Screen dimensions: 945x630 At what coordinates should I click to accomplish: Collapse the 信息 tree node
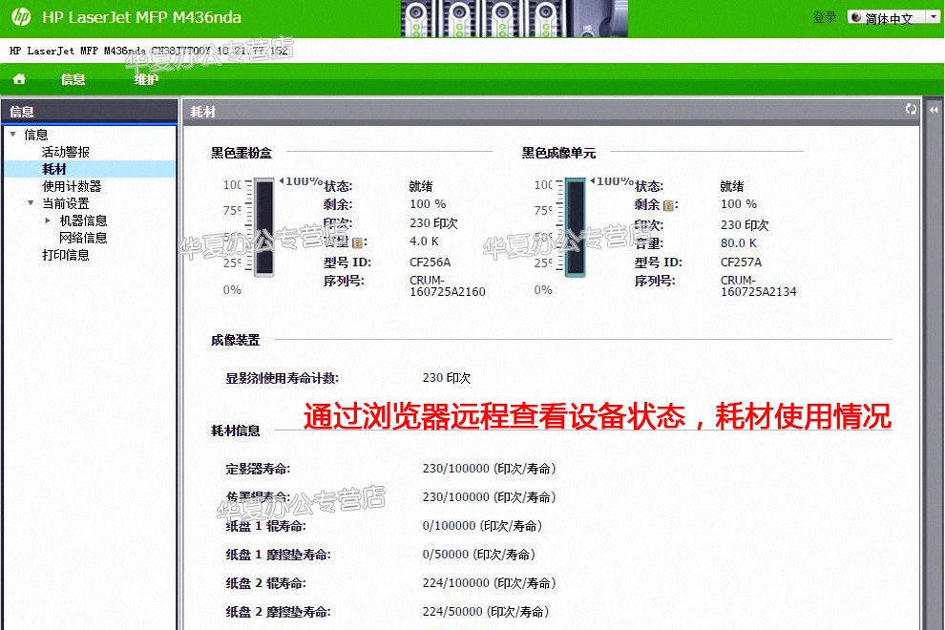pos(12,135)
